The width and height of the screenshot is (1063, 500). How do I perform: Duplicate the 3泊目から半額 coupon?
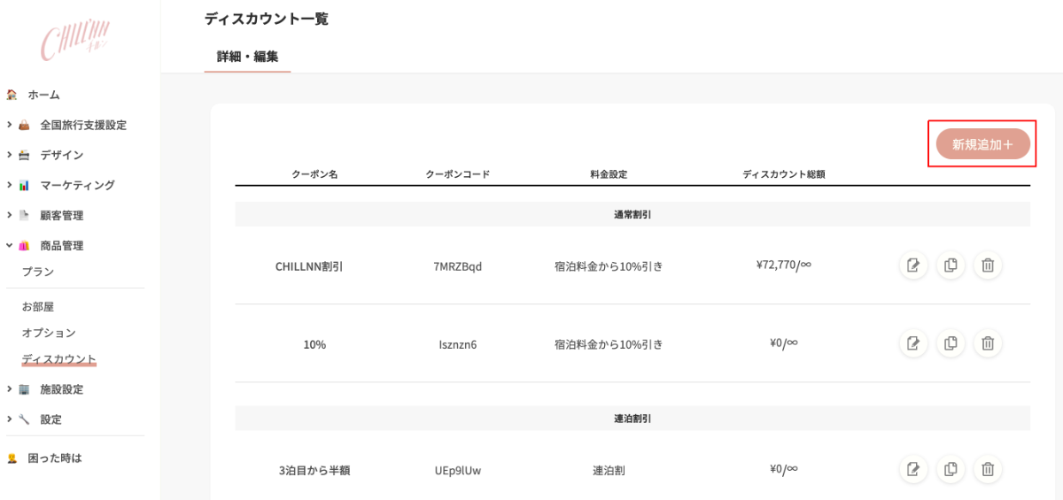(x=950, y=470)
